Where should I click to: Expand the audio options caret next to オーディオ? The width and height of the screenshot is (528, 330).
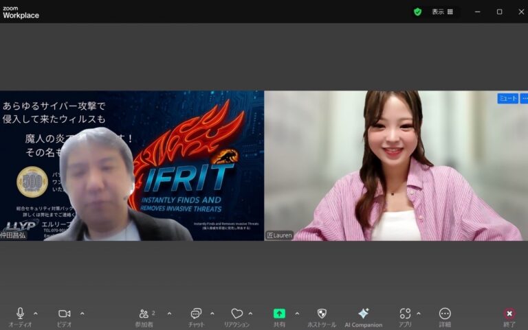(36, 314)
